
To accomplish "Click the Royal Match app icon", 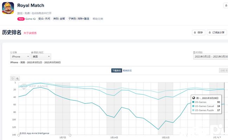I will click(8, 8).
